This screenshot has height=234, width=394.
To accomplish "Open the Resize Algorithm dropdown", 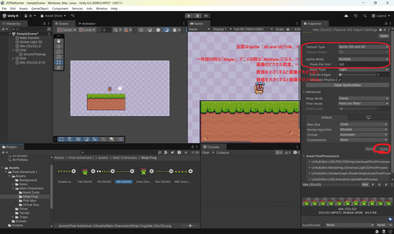I will (x=364, y=129).
